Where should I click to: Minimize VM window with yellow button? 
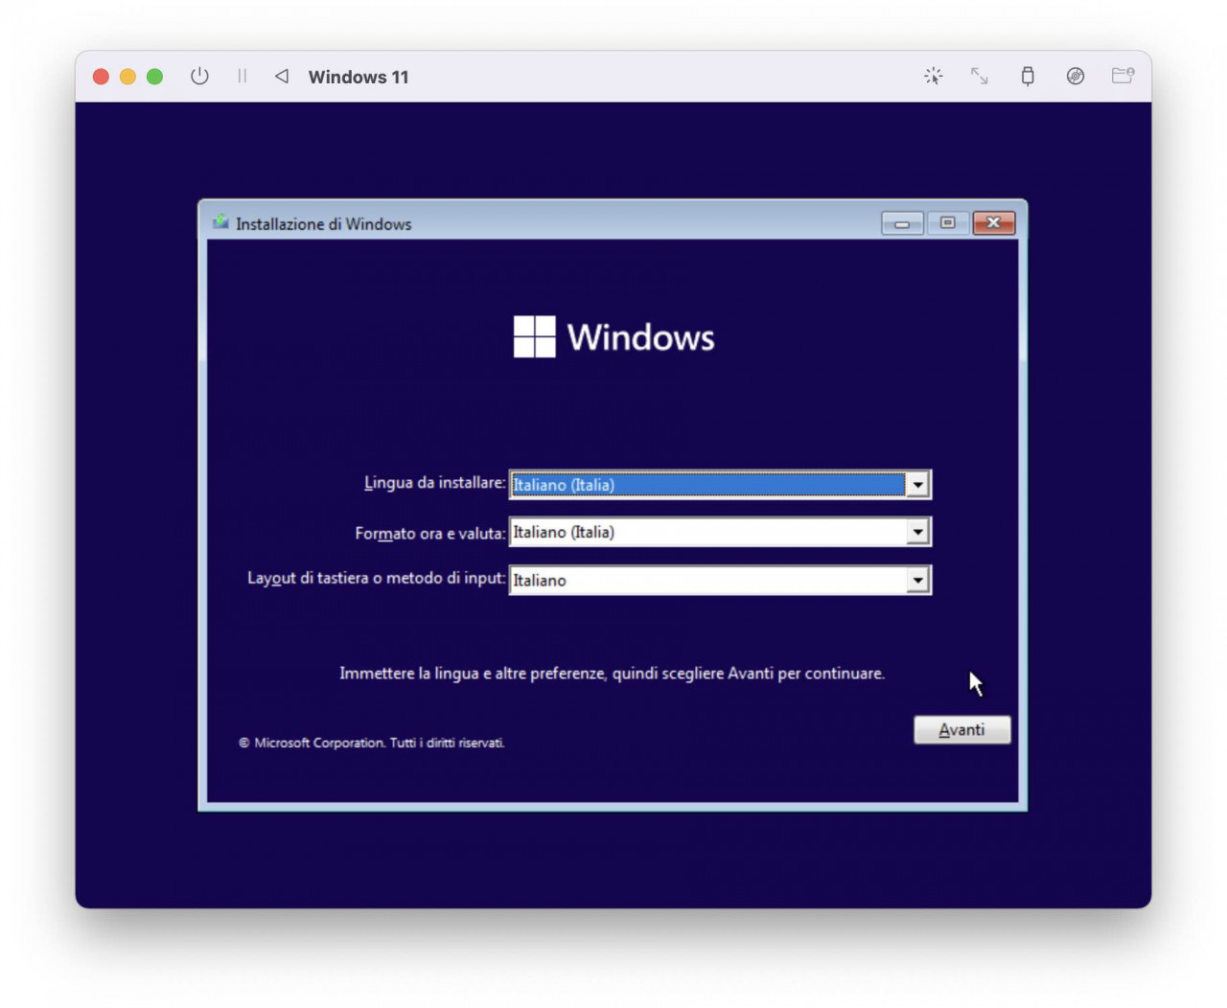click(x=127, y=77)
